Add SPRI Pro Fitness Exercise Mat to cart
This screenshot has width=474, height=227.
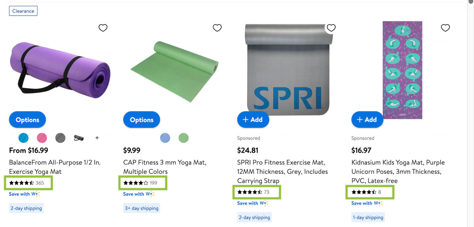253,120
